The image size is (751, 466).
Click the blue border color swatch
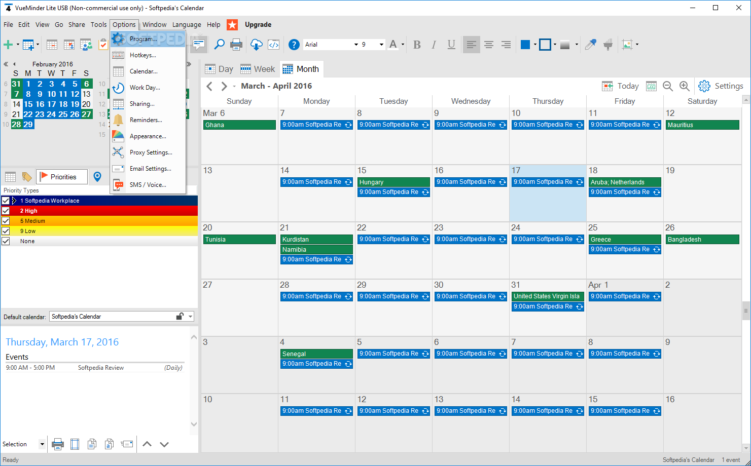(x=545, y=45)
